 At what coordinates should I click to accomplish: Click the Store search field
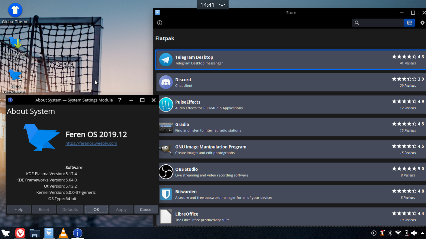click(378, 23)
